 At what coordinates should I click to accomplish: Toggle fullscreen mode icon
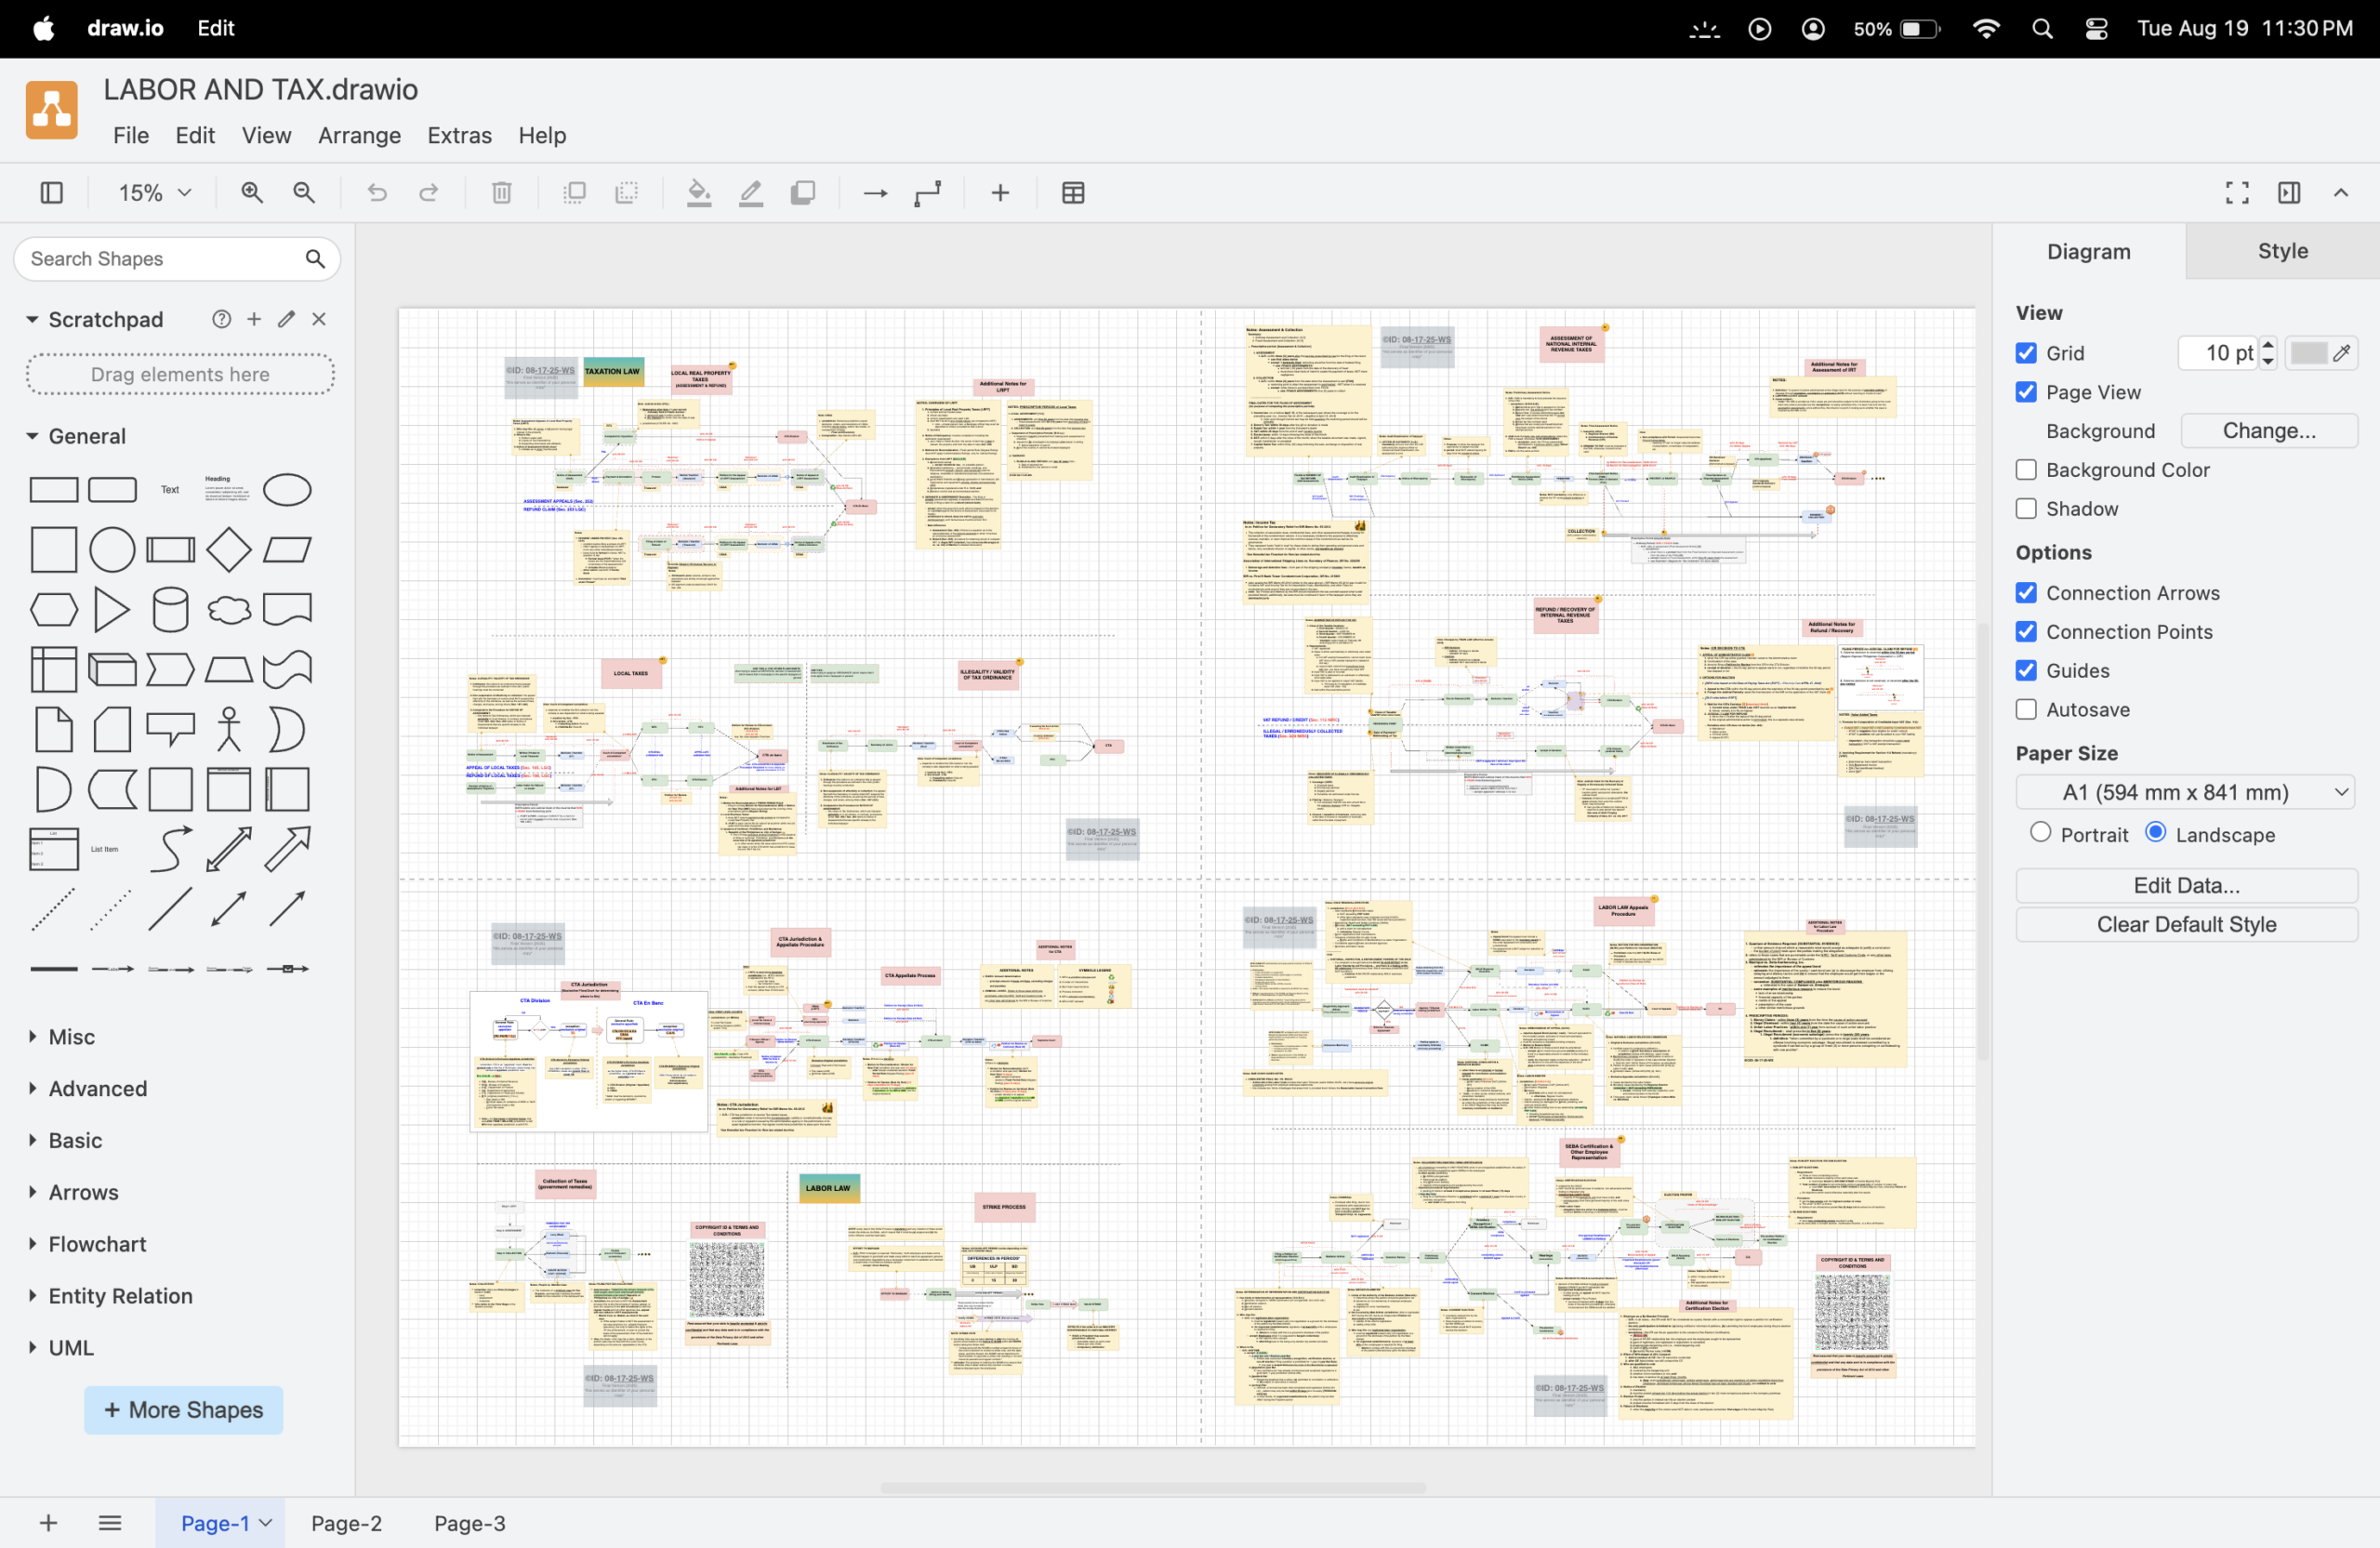click(x=2237, y=193)
